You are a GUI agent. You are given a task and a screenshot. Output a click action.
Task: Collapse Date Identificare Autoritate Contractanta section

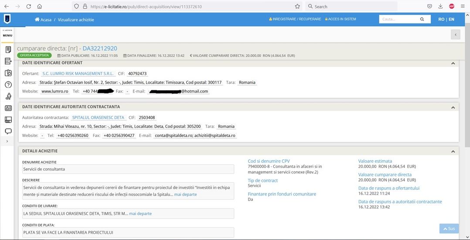tap(453, 107)
